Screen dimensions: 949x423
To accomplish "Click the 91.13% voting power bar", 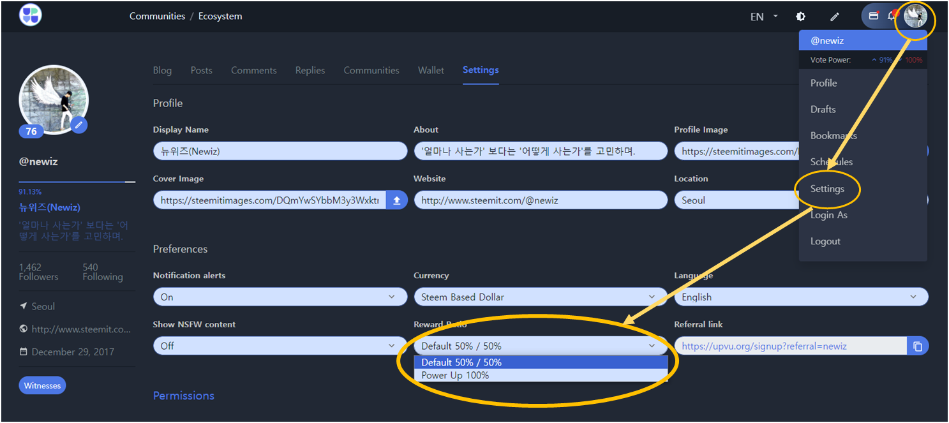I will pyautogui.click(x=77, y=182).
